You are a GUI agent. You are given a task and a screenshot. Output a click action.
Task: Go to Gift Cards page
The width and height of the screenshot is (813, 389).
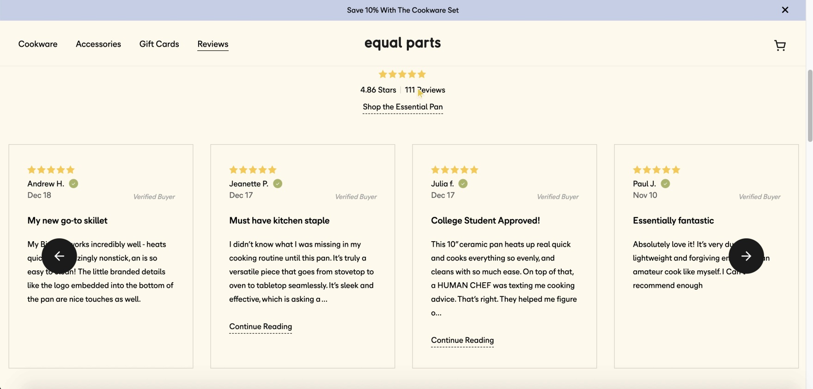pos(159,44)
